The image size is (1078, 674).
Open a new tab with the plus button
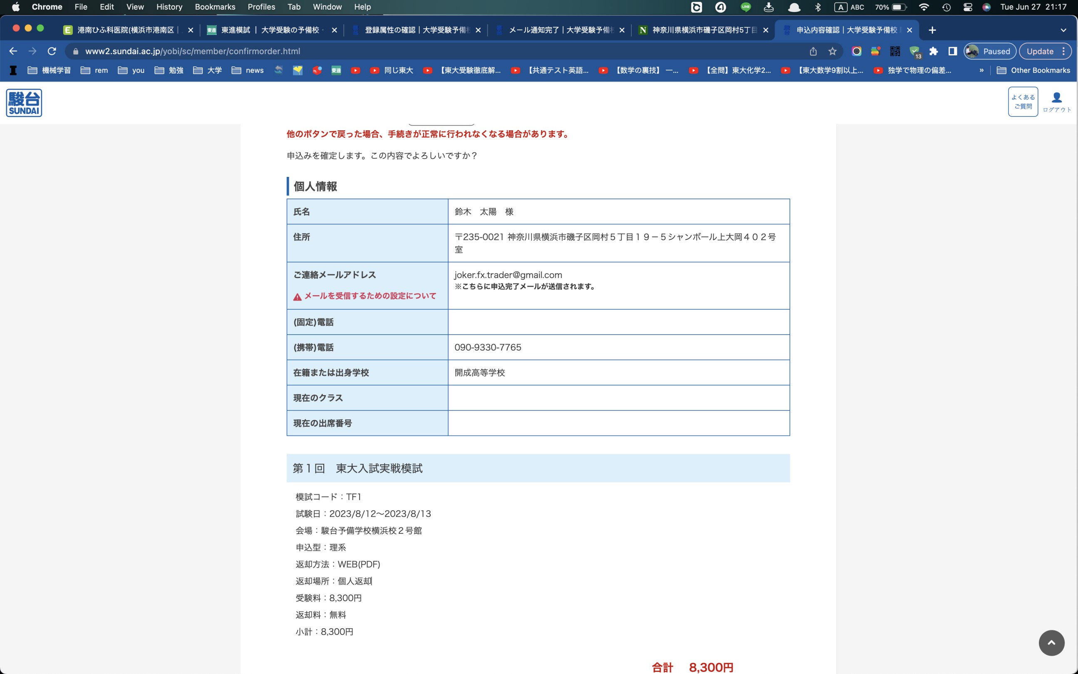[x=932, y=30]
